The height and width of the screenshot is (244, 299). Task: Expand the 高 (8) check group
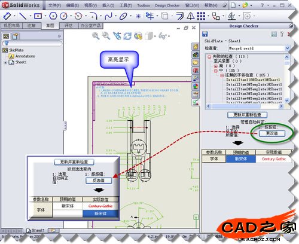[216, 66]
